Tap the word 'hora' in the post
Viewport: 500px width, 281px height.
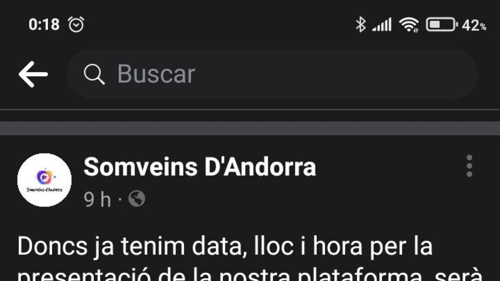(337, 247)
